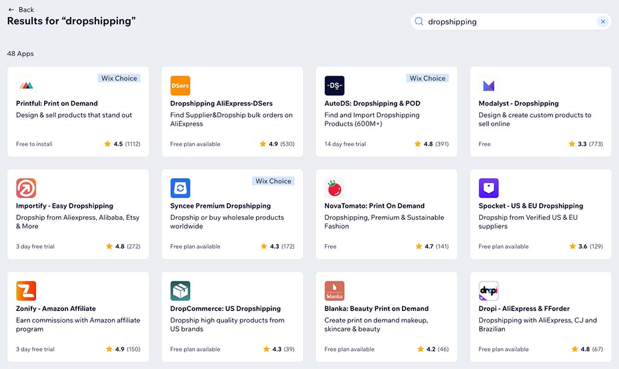This screenshot has height=369, width=619.
Task: Click the Syncee blue app icon
Action: coord(180,188)
